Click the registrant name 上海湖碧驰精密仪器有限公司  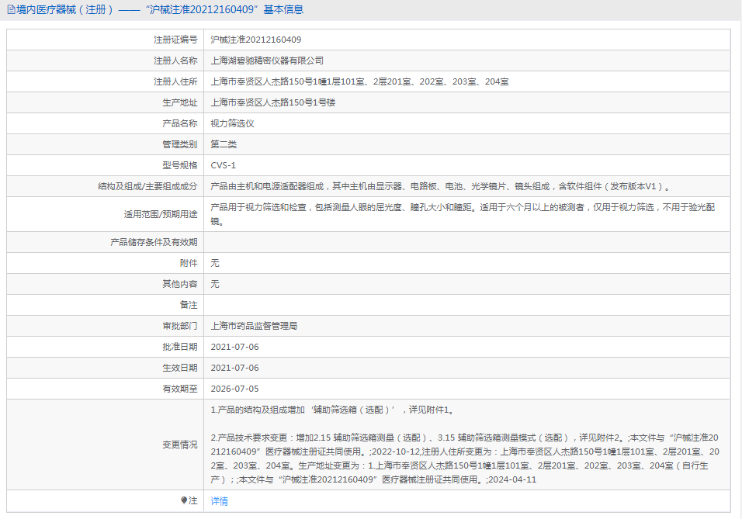pyautogui.click(x=267, y=61)
